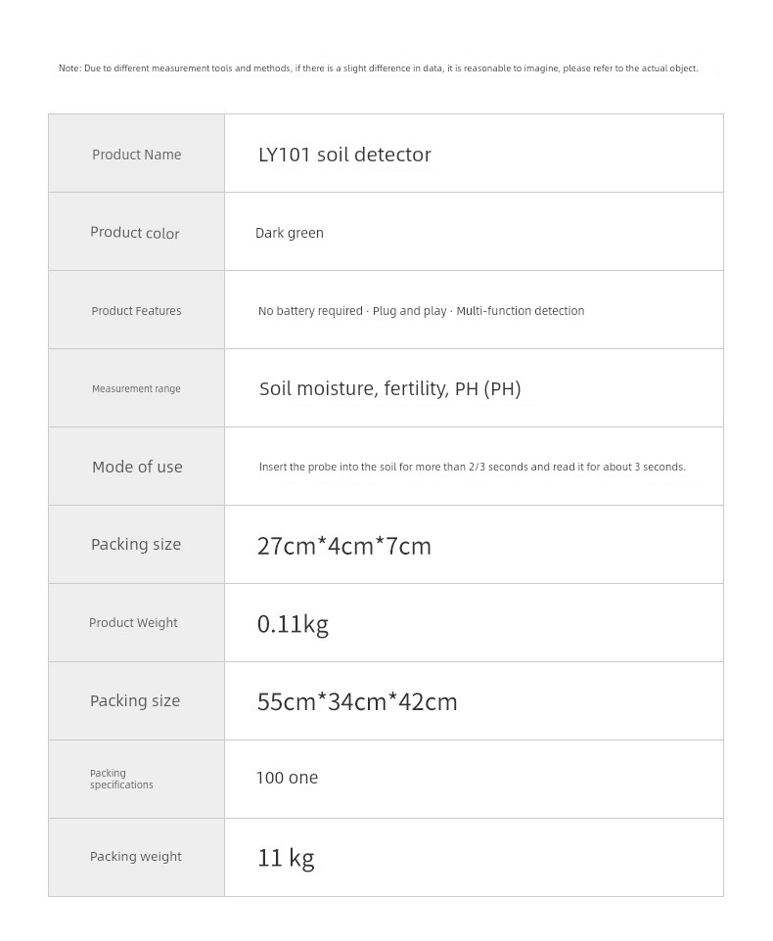
Task: Select the 100 one value
Action: (287, 778)
